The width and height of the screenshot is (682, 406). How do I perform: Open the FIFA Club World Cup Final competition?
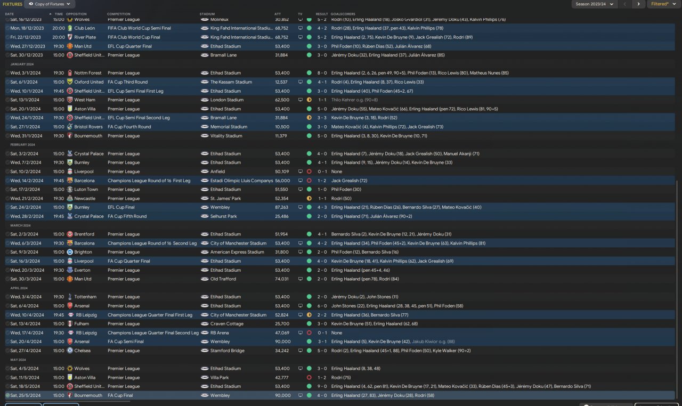tap(134, 37)
